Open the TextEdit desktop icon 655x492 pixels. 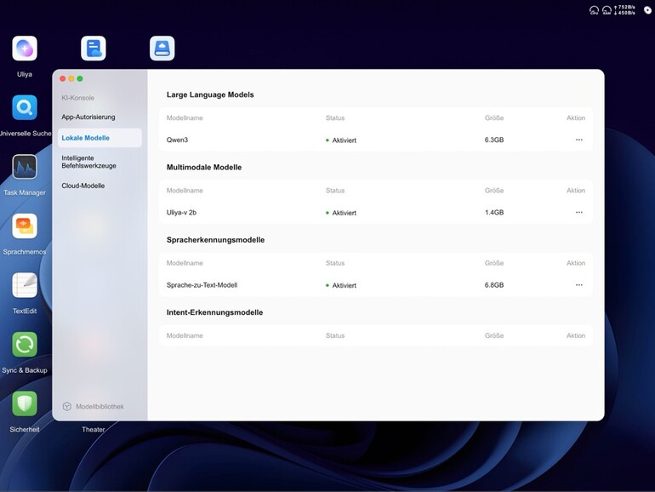coord(25,285)
